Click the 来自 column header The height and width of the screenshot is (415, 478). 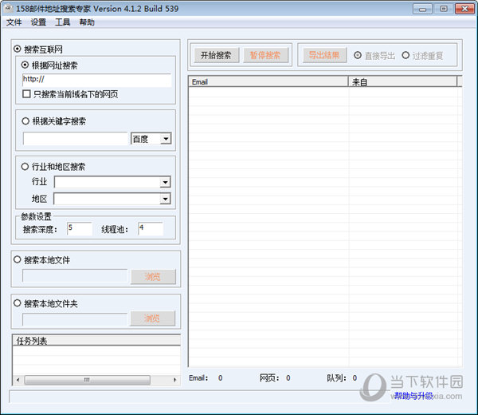coord(403,81)
